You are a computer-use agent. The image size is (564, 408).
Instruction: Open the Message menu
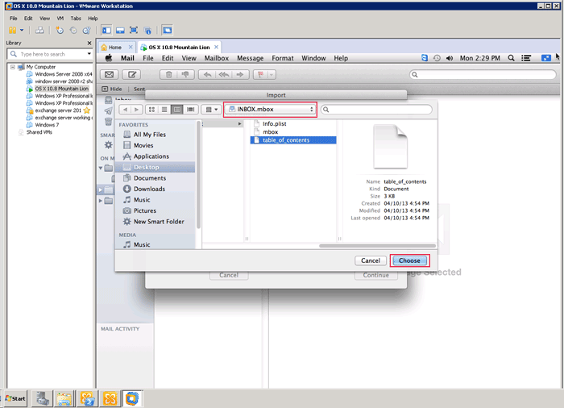pyautogui.click(x=250, y=58)
